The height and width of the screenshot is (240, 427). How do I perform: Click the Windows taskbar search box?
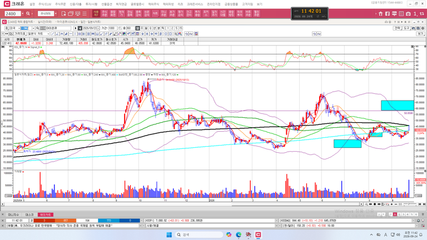point(199,234)
